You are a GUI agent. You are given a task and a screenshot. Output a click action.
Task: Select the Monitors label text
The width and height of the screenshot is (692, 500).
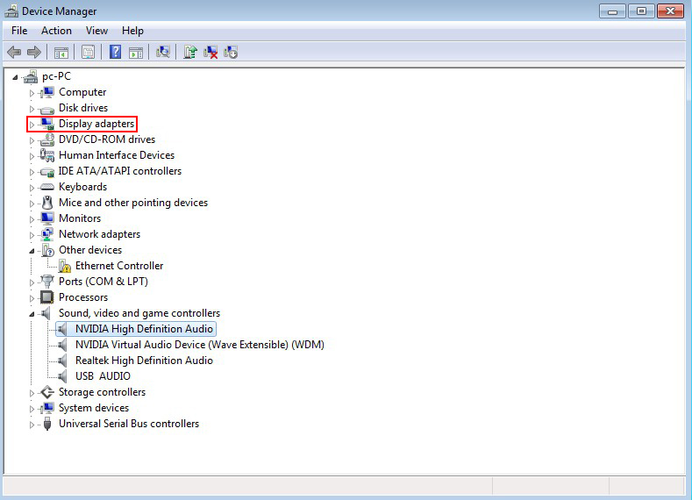(80, 218)
